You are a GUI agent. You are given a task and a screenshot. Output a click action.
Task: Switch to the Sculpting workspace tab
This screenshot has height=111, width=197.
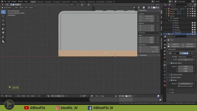click(48, 2)
